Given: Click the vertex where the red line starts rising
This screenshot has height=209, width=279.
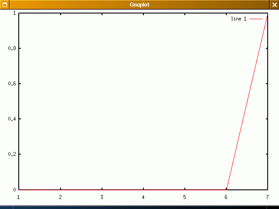Looking at the screenshot, I should click(x=226, y=189).
